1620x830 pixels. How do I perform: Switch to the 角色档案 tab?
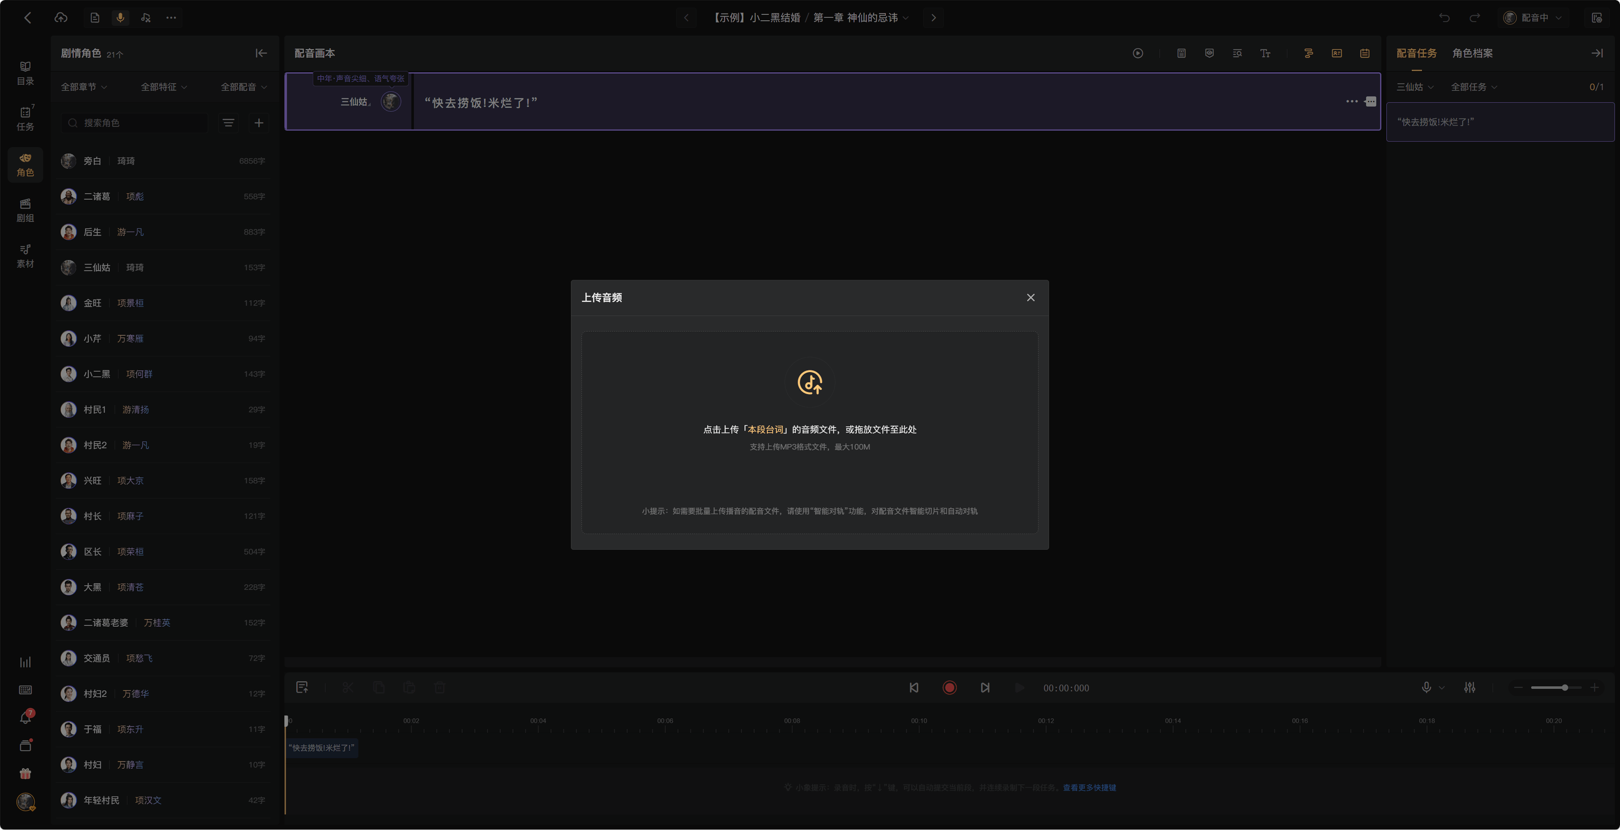point(1472,54)
